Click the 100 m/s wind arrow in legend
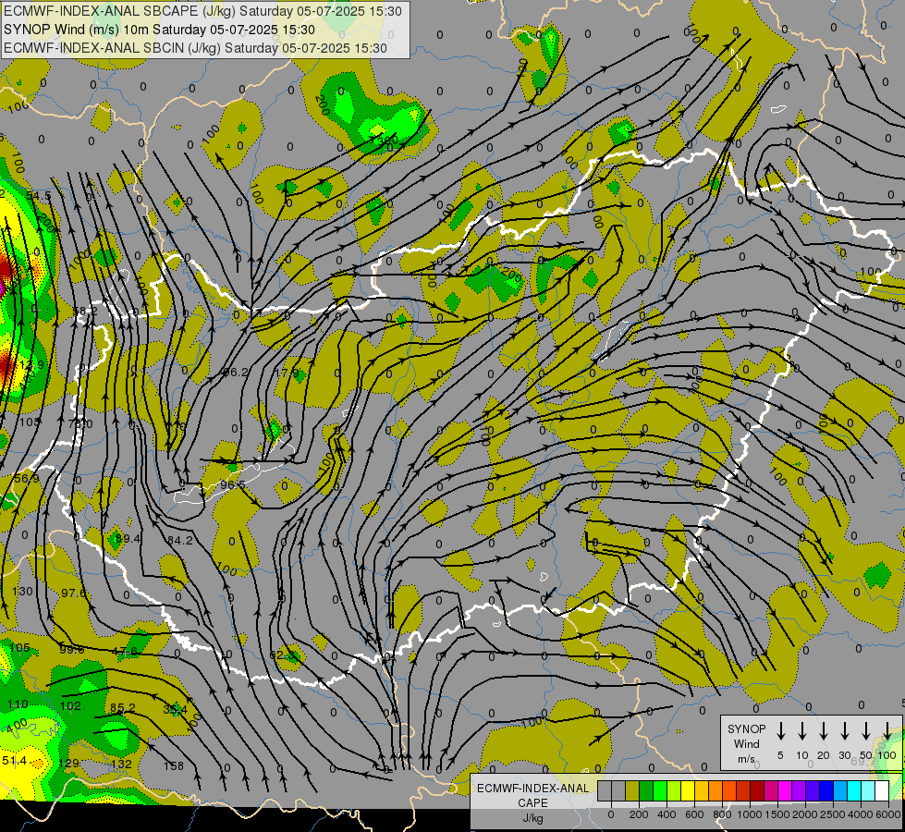905x832 pixels. tap(887, 730)
